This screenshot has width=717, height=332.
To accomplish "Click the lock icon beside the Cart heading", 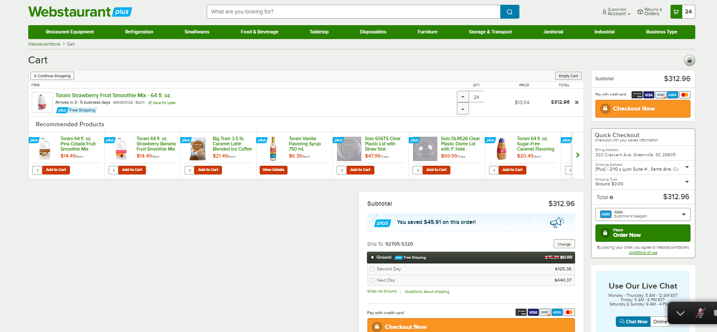I will (689, 60).
